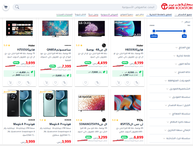193x146 pixels.
Task: Click the LG brand logo on 55NANO75VPA card
Action: tap(104, 120)
